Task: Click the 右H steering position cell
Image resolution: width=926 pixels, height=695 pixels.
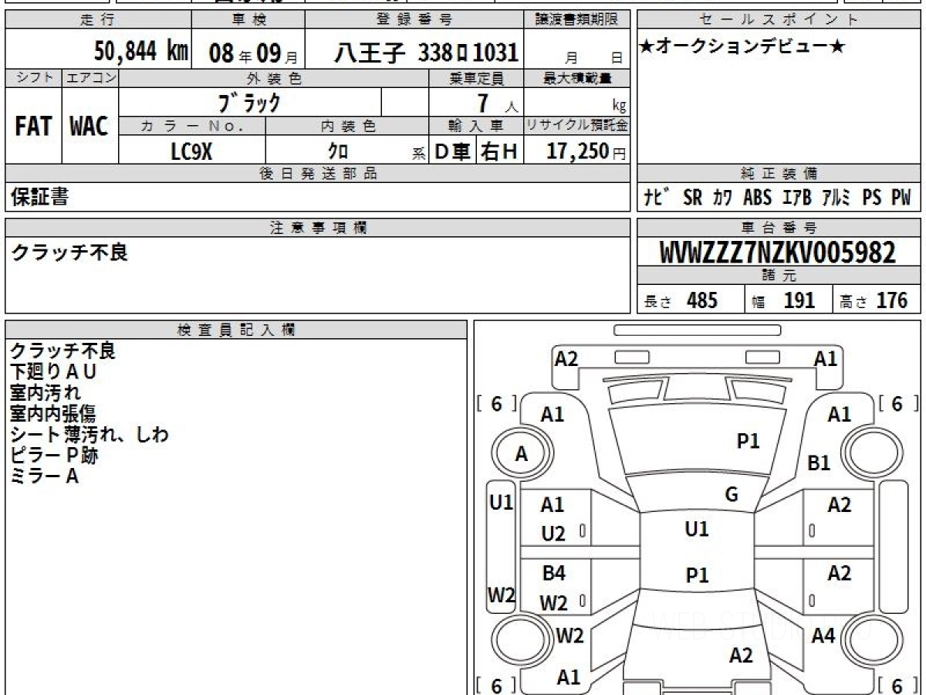Action: click(x=499, y=152)
